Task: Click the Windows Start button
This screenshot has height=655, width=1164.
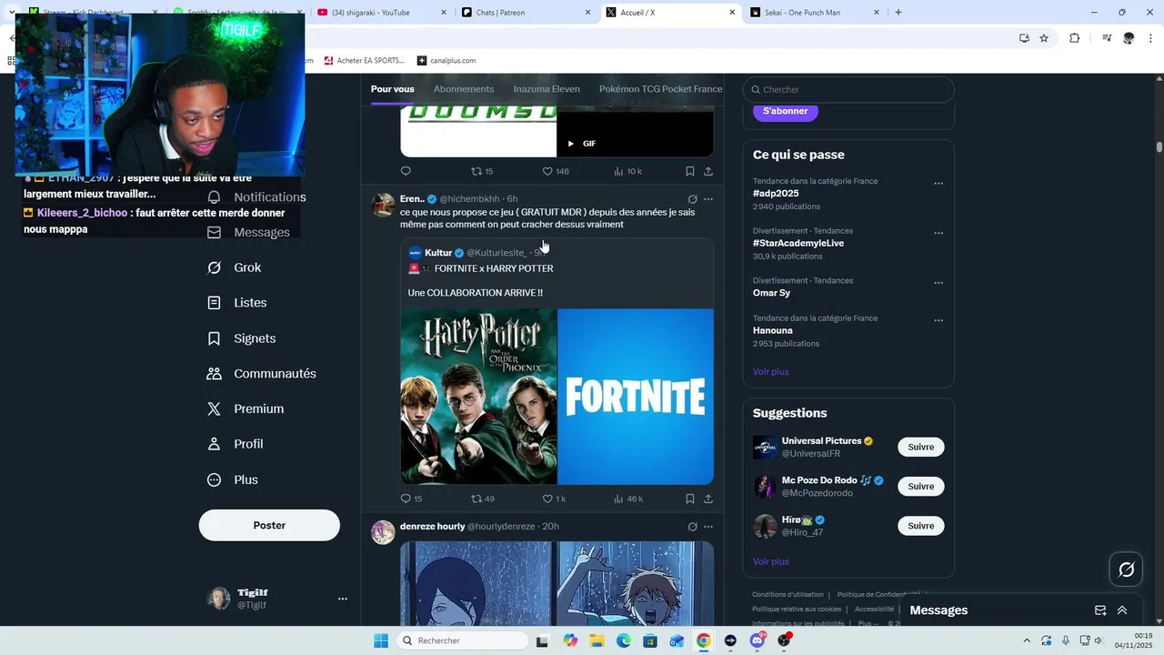Action: coord(381,640)
